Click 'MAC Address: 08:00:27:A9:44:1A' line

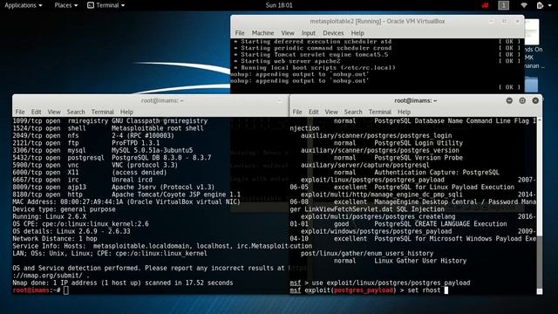coord(126,201)
